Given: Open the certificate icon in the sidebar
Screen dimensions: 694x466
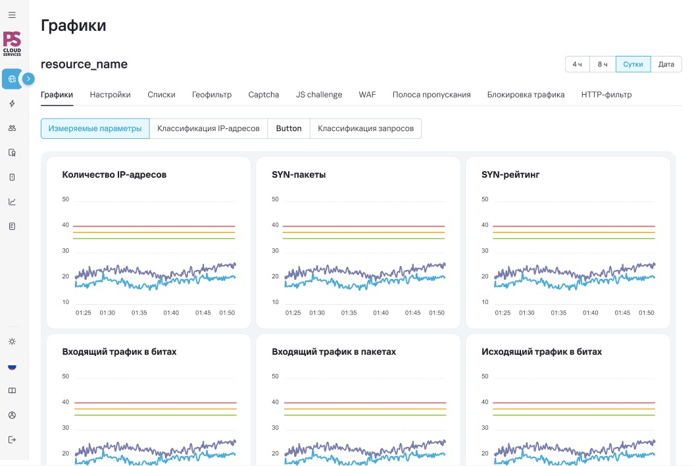Looking at the screenshot, I should tap(12, 153).
